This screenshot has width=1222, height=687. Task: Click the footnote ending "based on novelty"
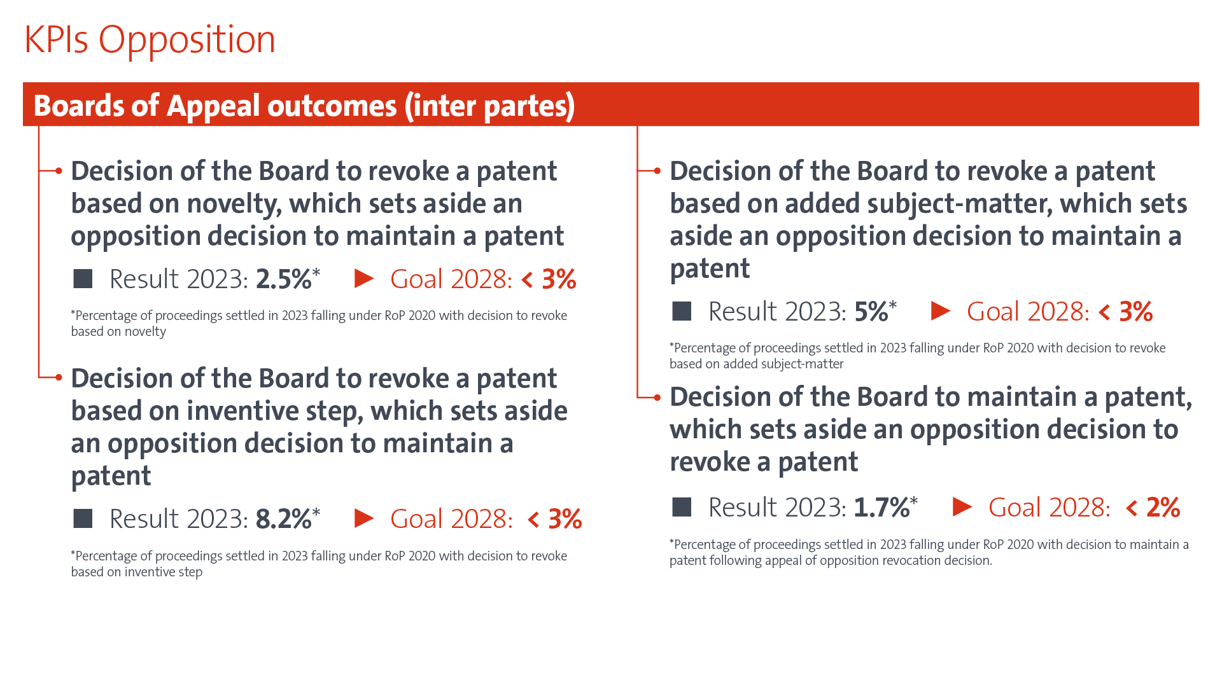coord(318,323)
